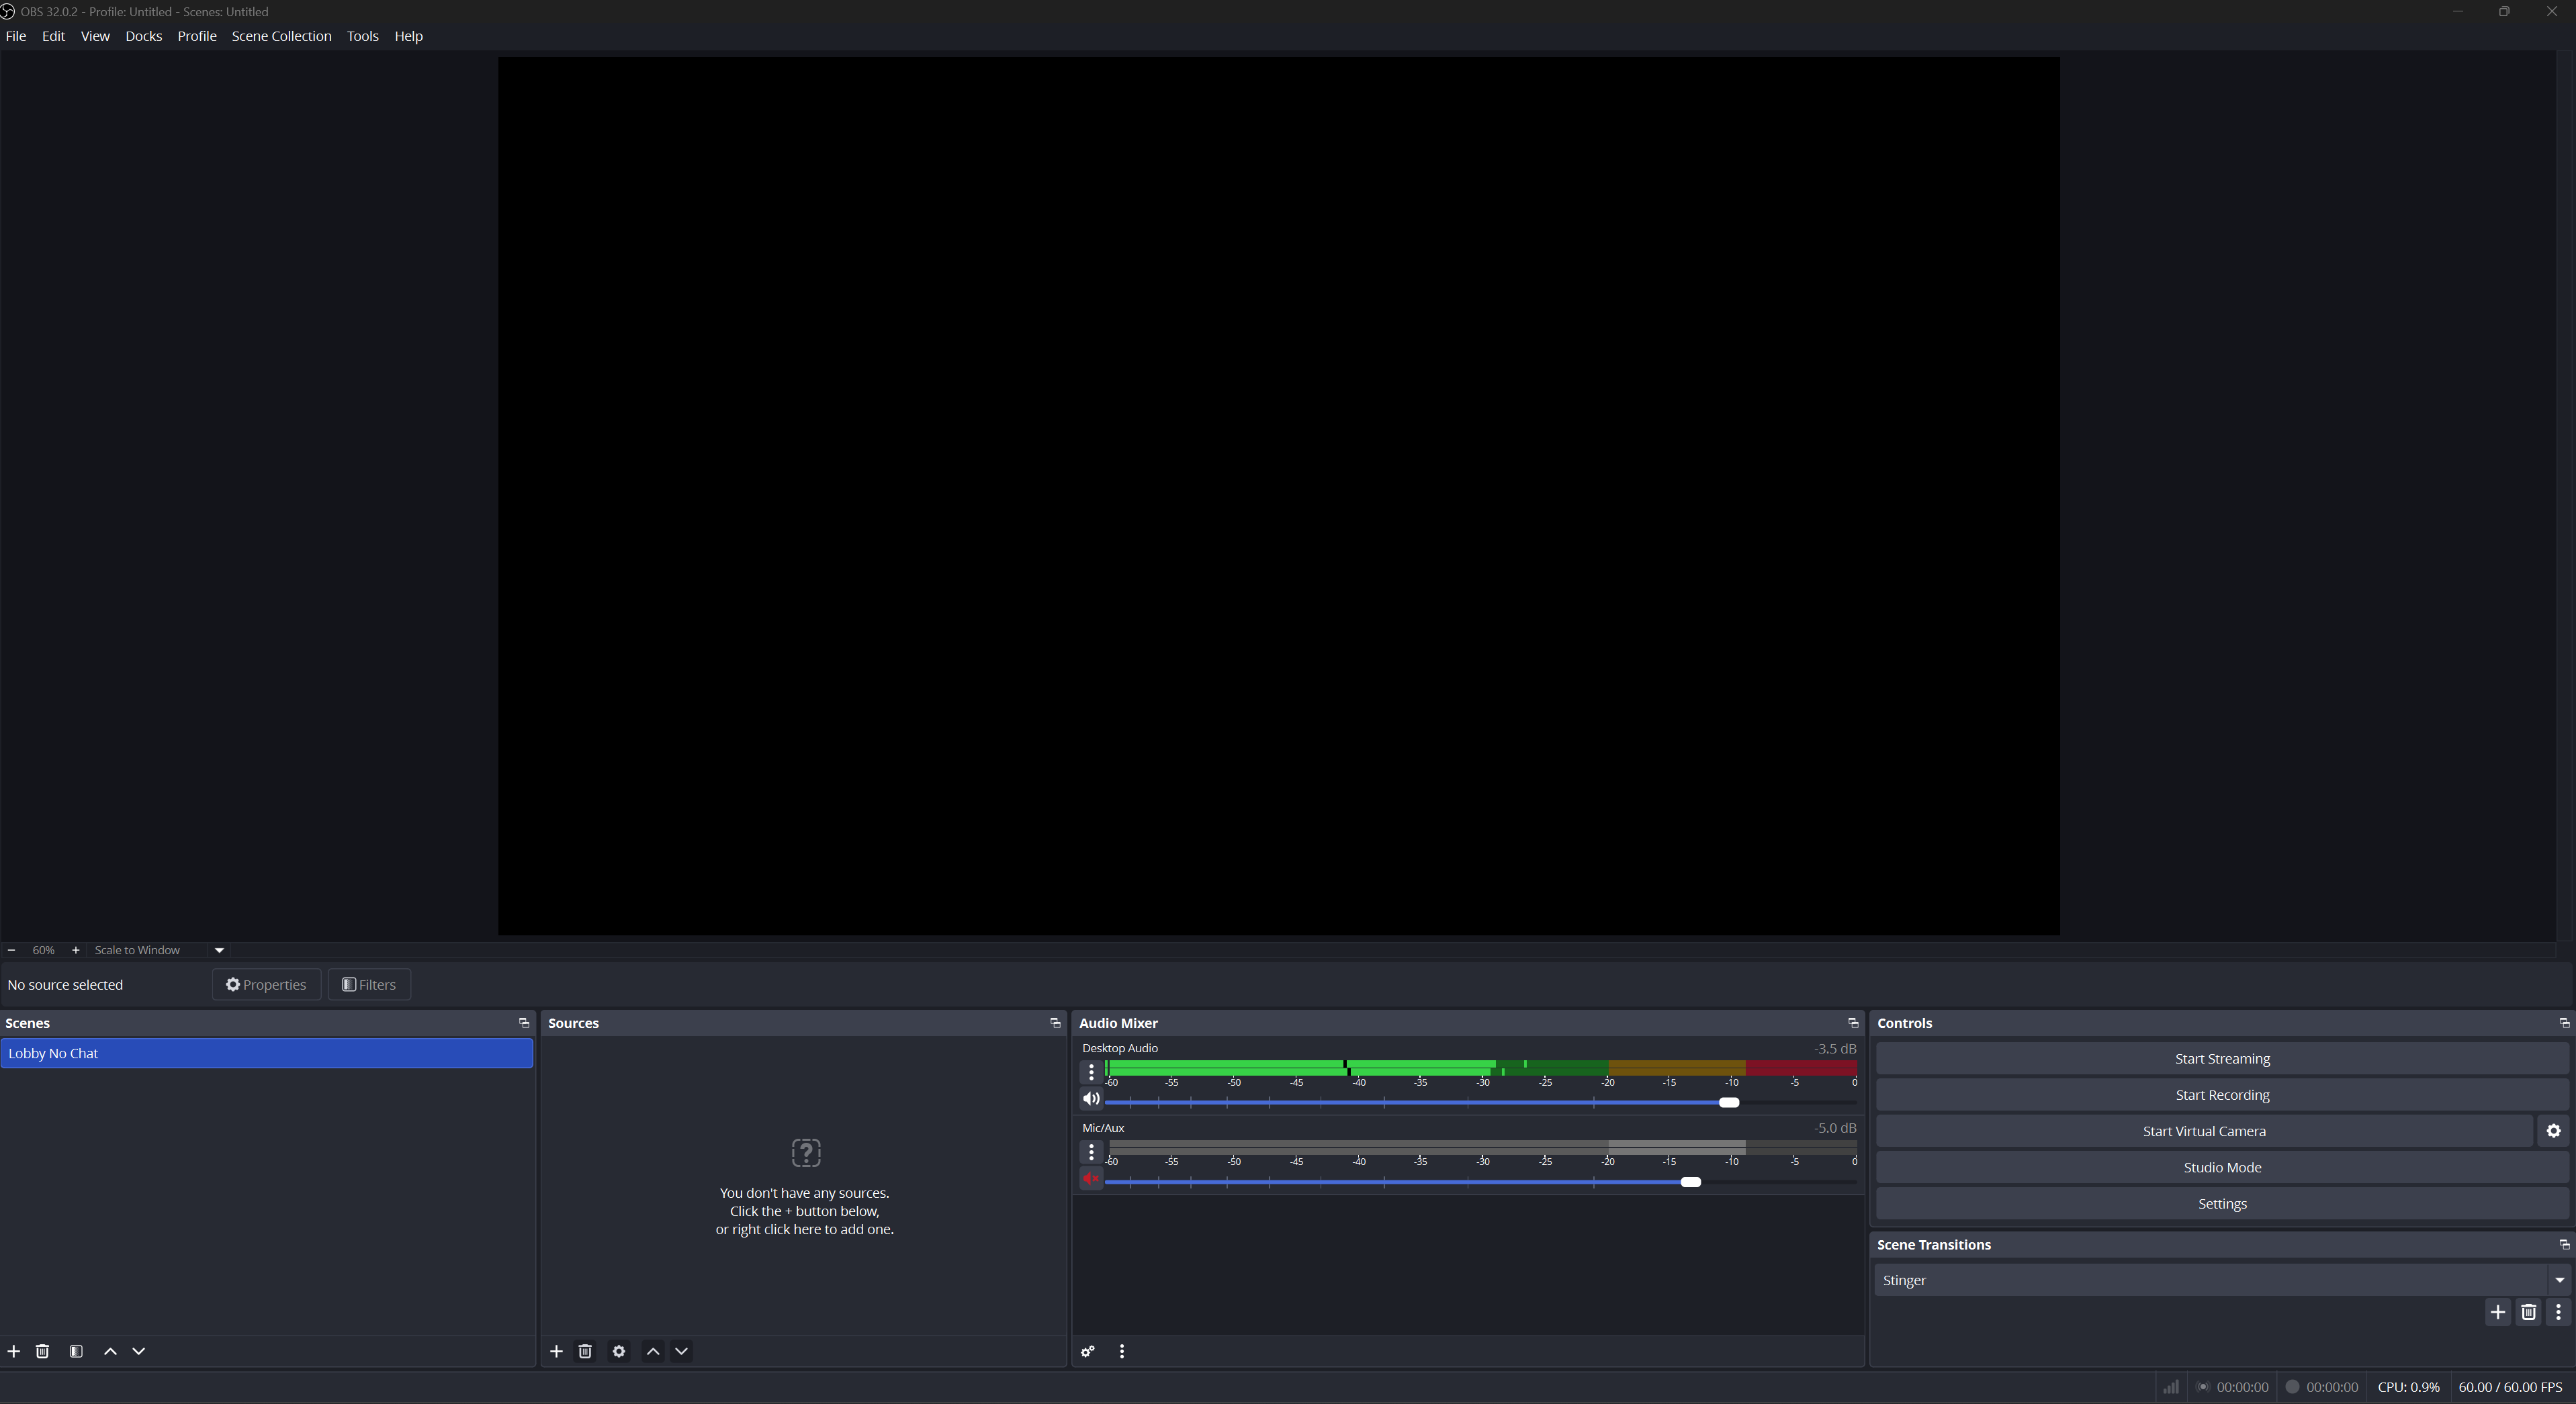The height and width of the screenshot is (1404, 2576).
Task: Open the Scale to Window dropdown arrow
Action: tap(219, 950)
